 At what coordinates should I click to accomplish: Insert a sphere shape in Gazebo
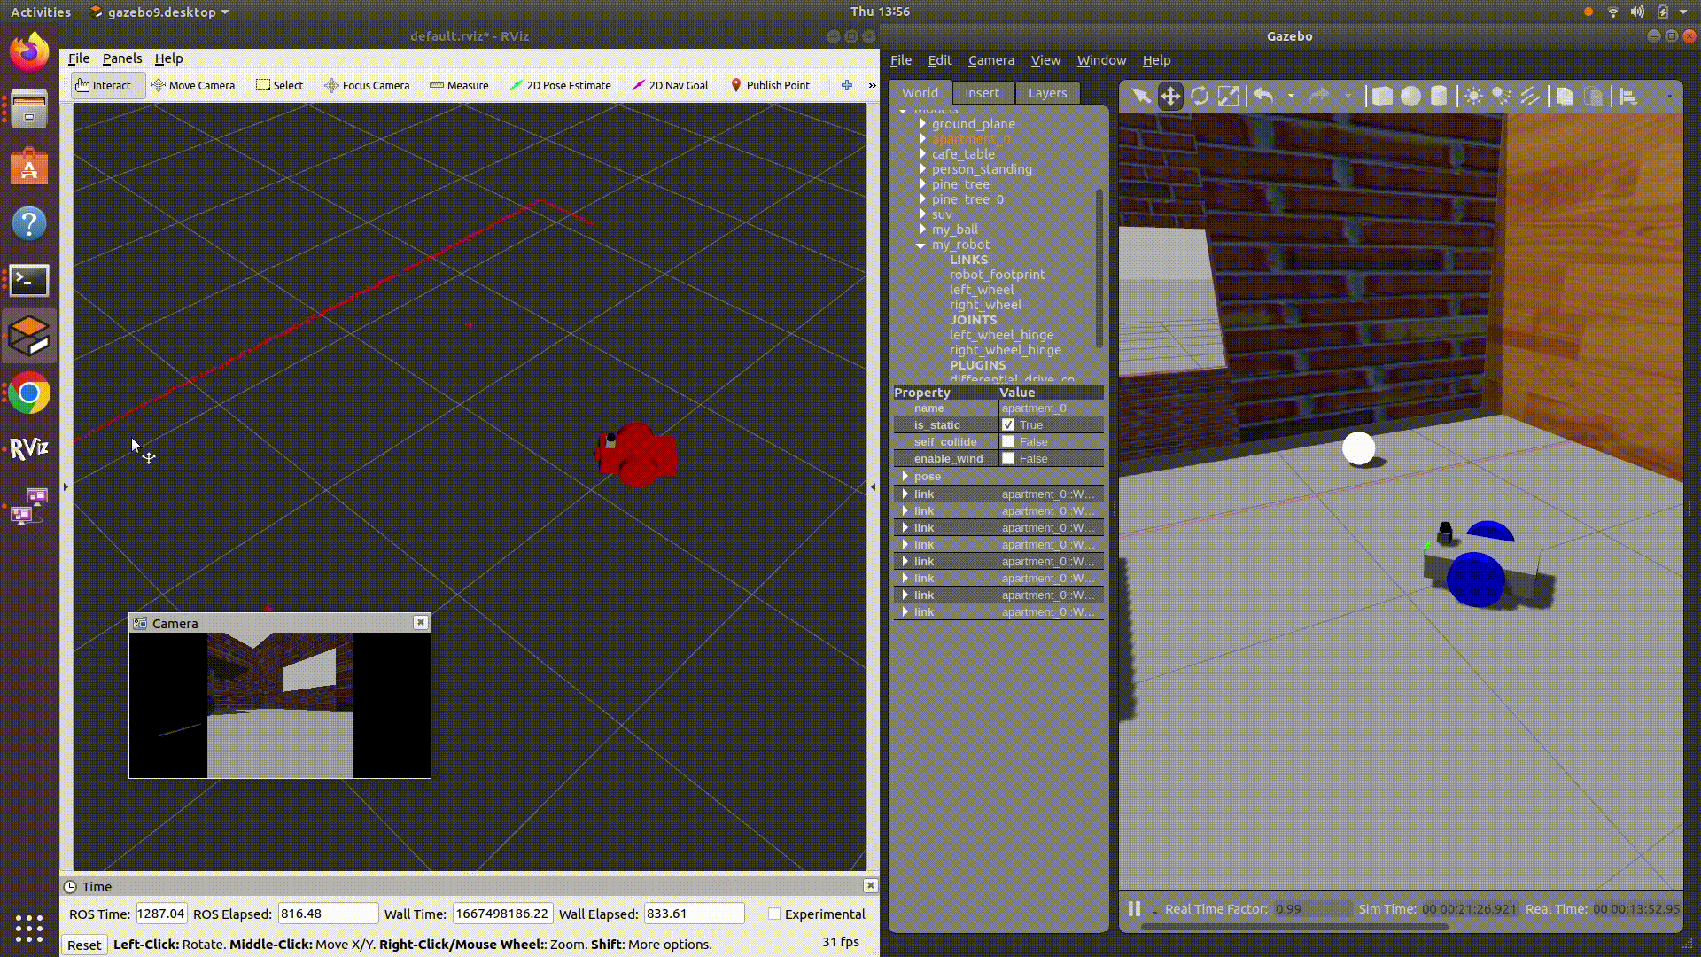point(1410,96)
